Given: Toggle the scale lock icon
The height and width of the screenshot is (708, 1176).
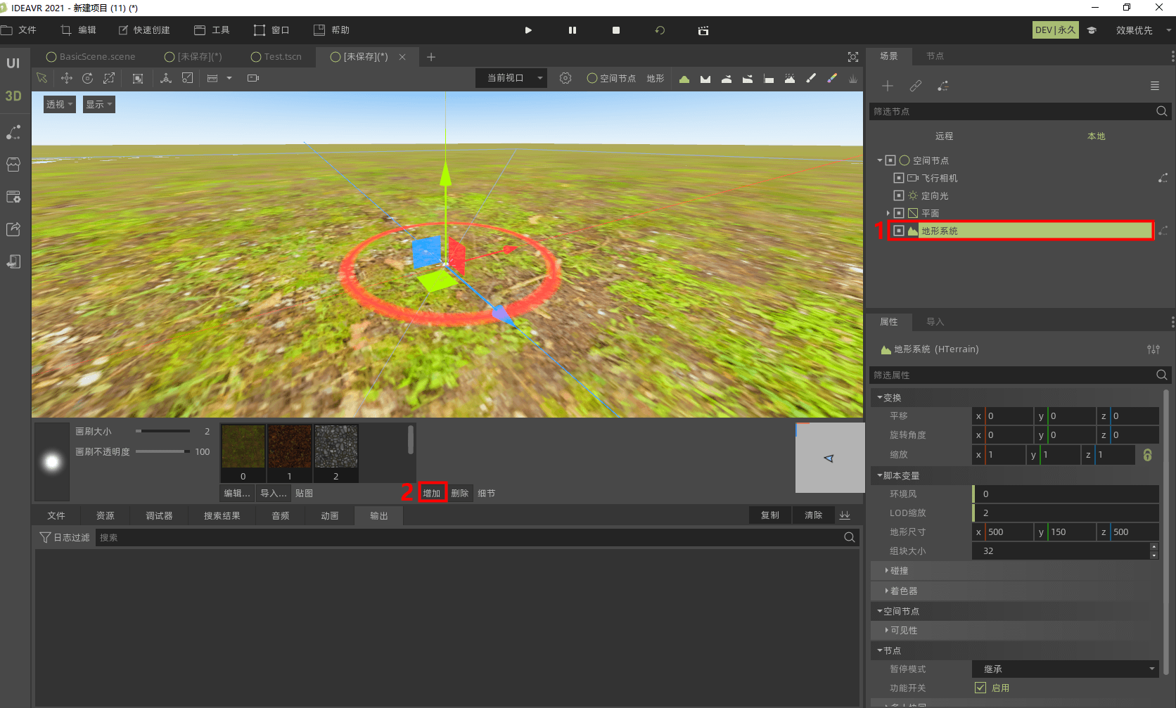Looking at the screenshot, I should pos(1147,455).
